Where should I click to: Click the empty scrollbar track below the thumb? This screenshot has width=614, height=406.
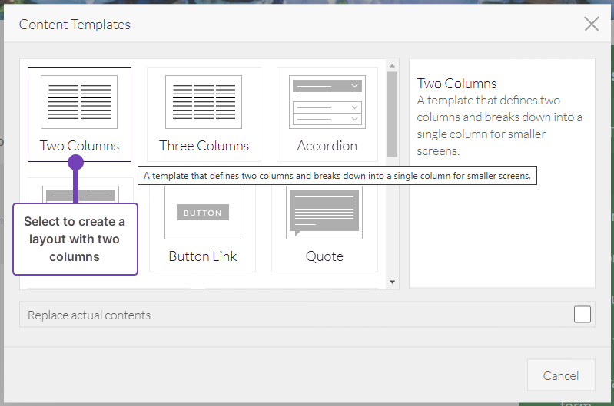[393, 223]
